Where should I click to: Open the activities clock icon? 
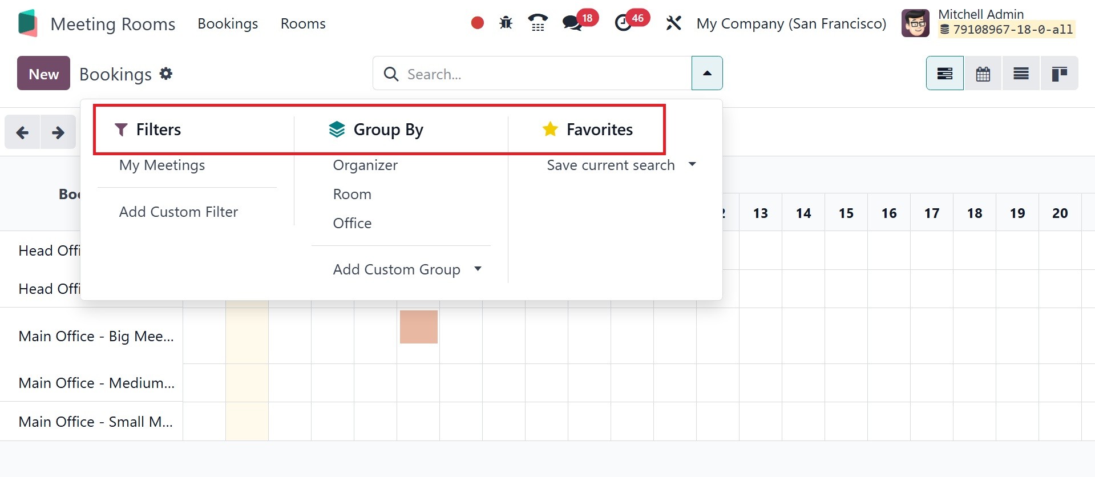click(x=623, y=23)
